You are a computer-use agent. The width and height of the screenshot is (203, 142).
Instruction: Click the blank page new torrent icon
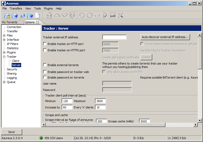click(x=38, y=16)
